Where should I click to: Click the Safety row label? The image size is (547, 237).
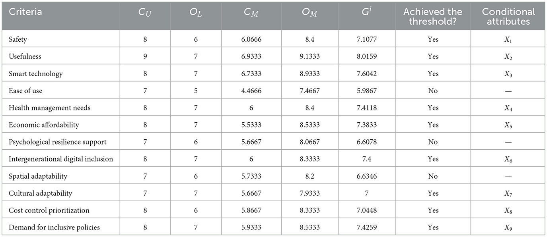18,39
